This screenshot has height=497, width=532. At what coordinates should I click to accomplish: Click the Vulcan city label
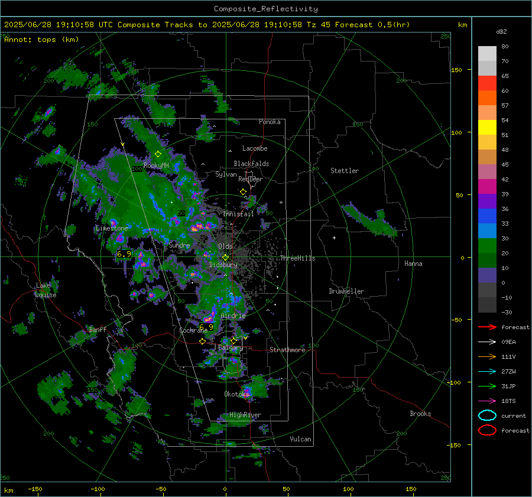(x=300, y=439)
